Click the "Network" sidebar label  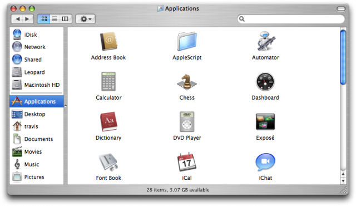click(34, 47)
